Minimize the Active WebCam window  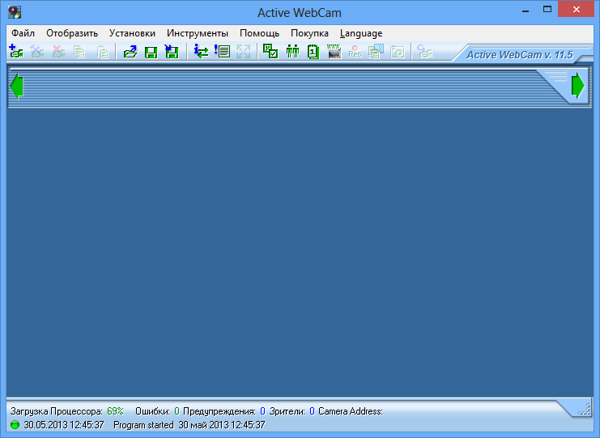[x=526, y=11]
